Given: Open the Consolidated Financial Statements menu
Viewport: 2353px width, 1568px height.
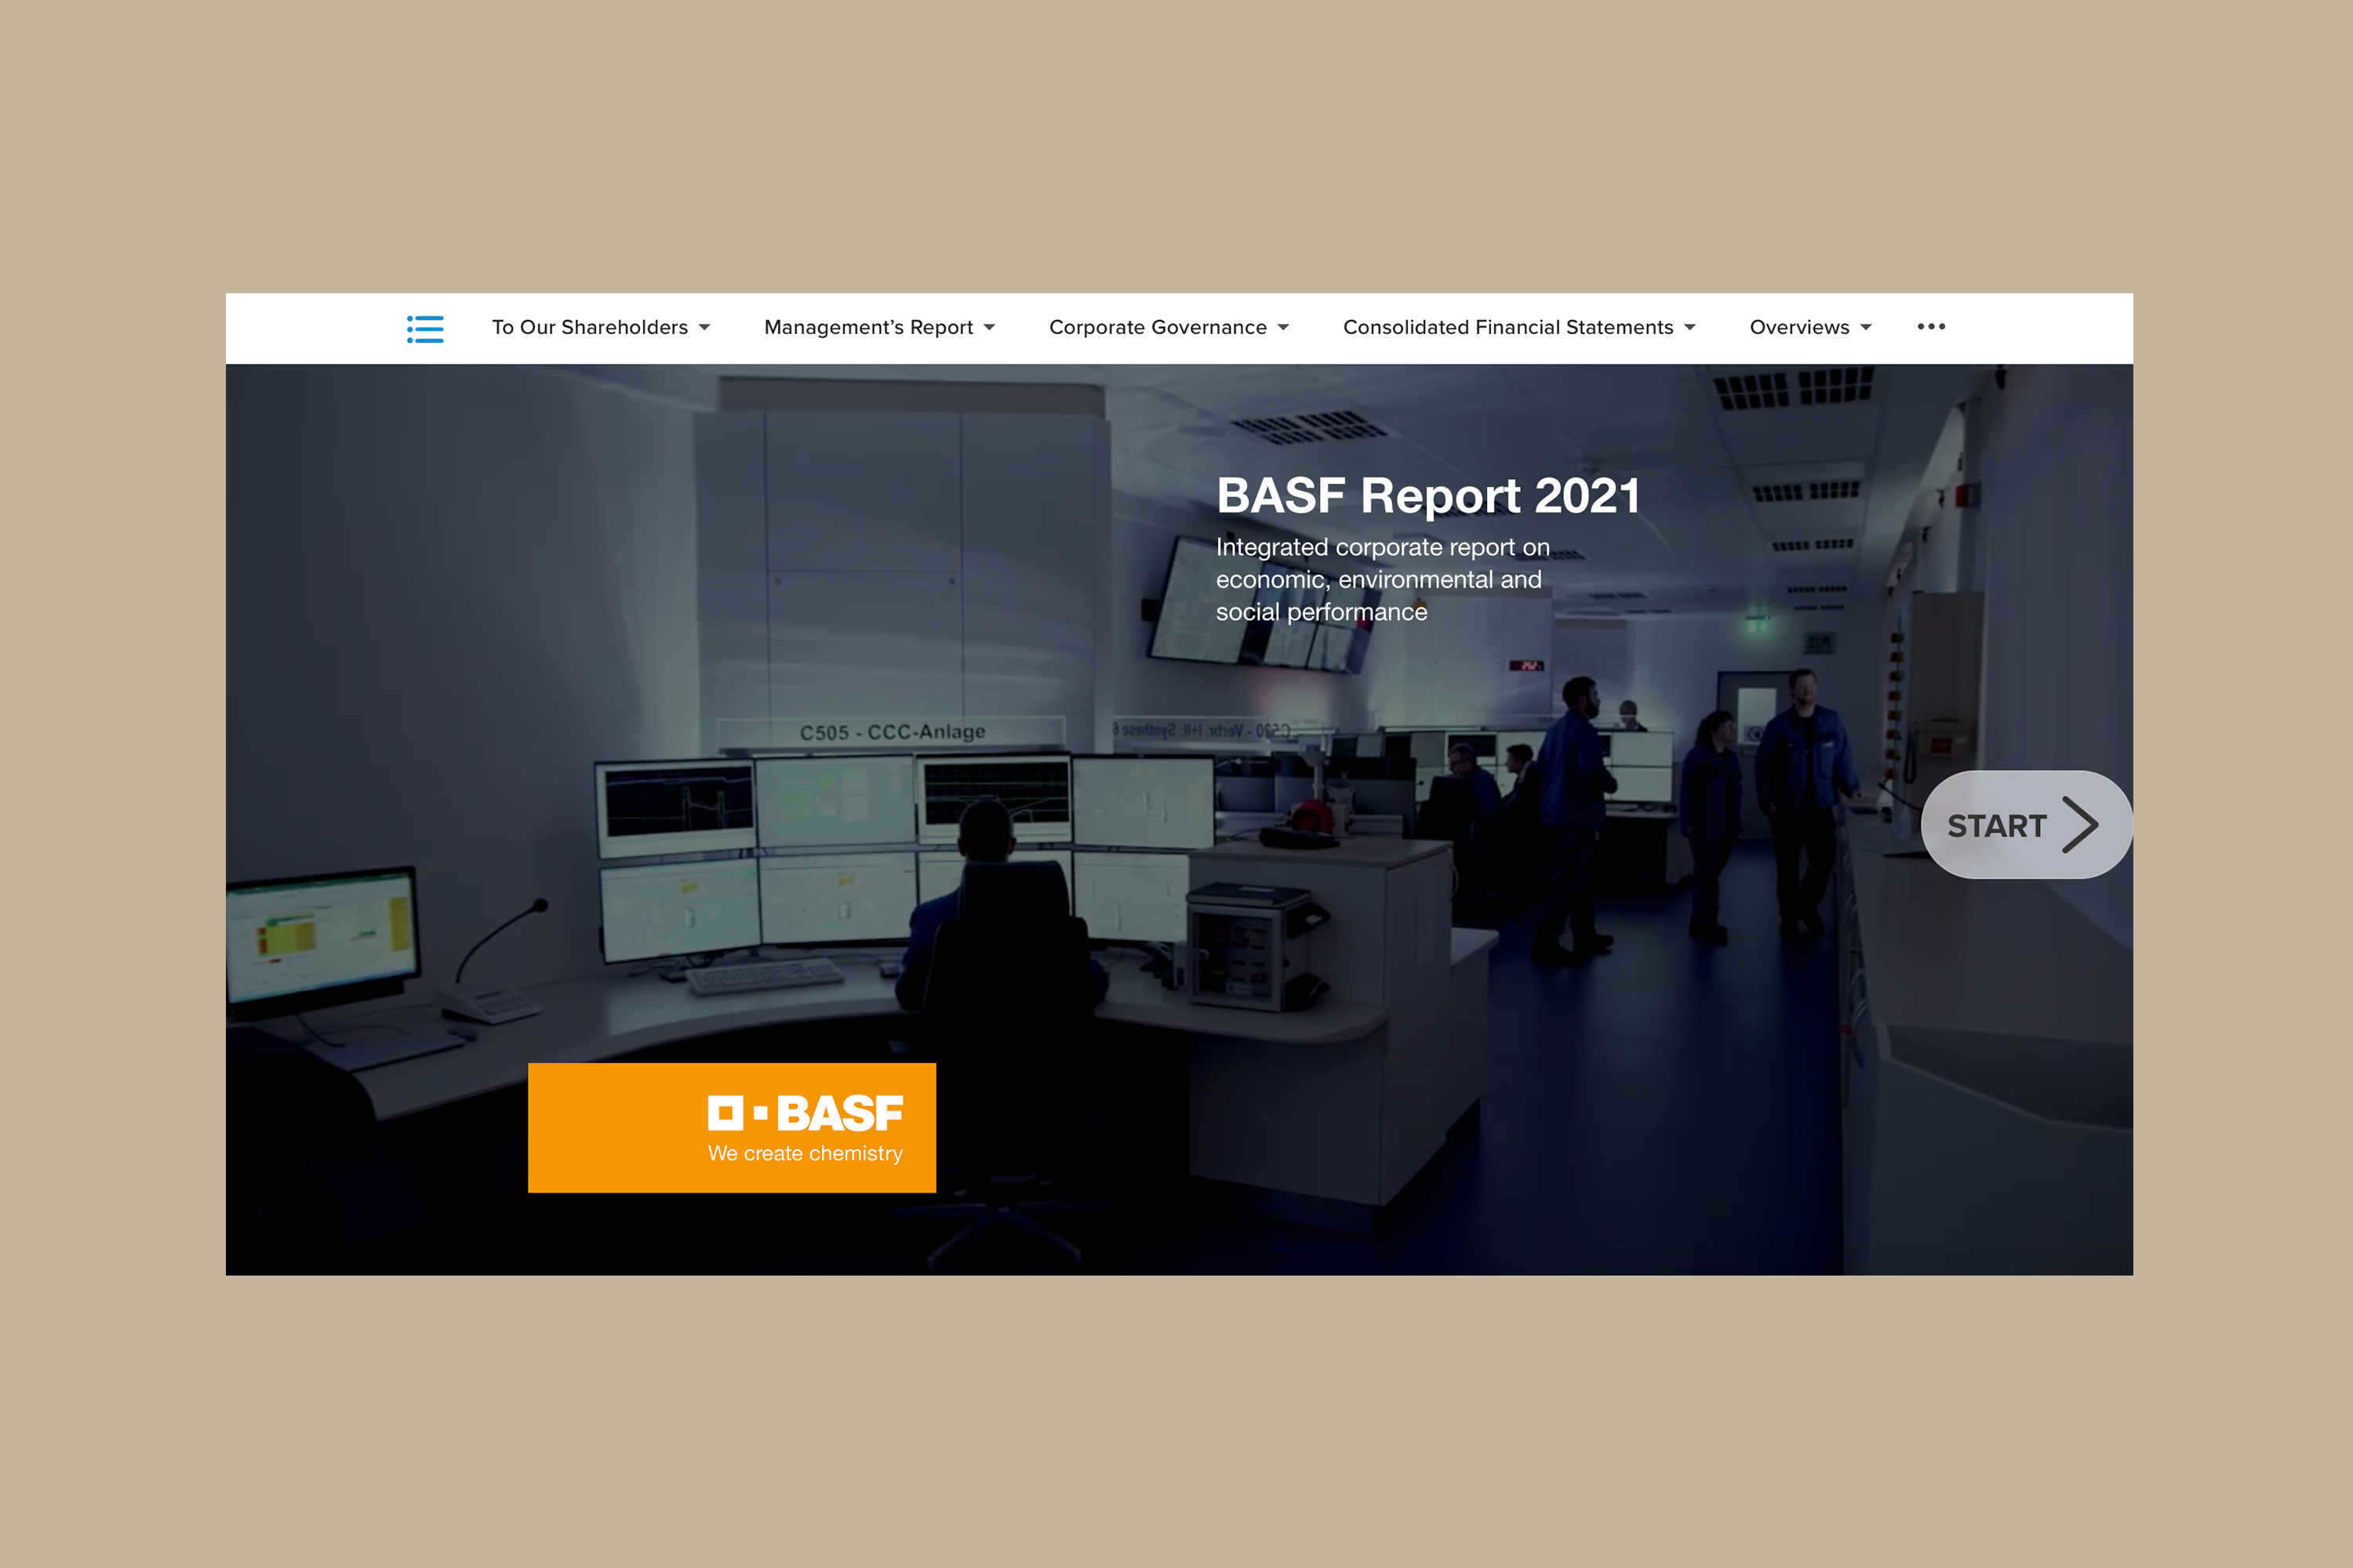Looking at the screenshot, I should click(1518, 327).
